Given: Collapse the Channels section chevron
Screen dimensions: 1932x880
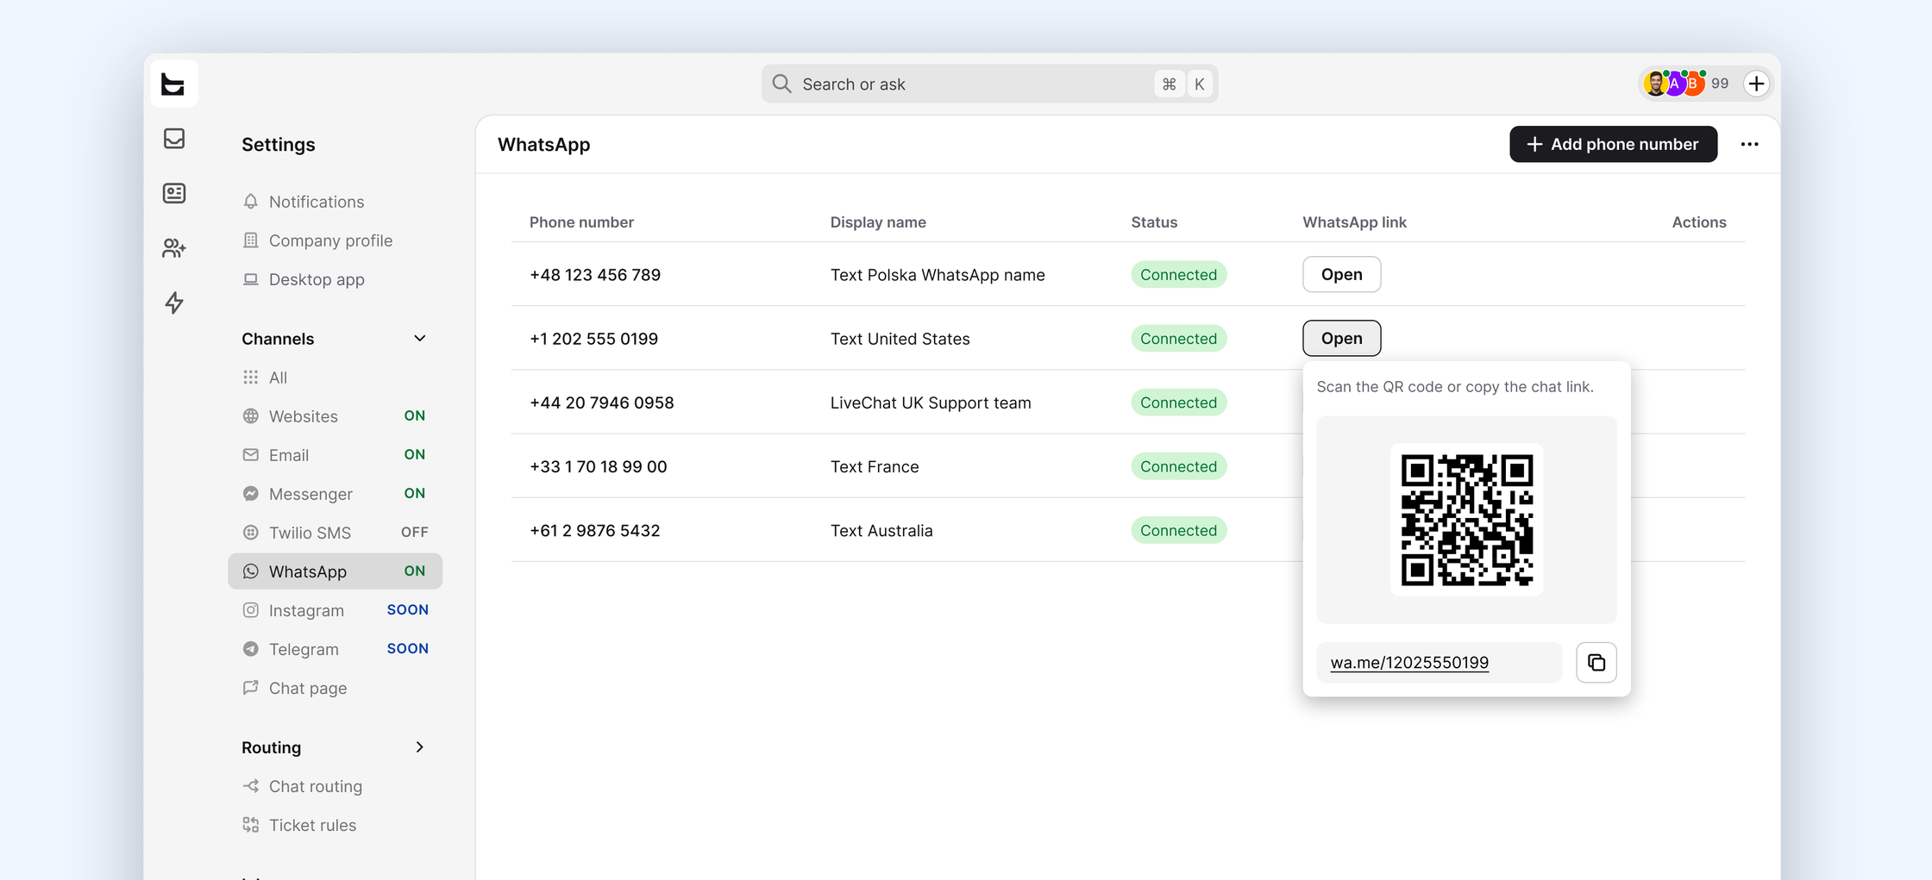Looking at the screenshot, I should (x=420, y=339).
